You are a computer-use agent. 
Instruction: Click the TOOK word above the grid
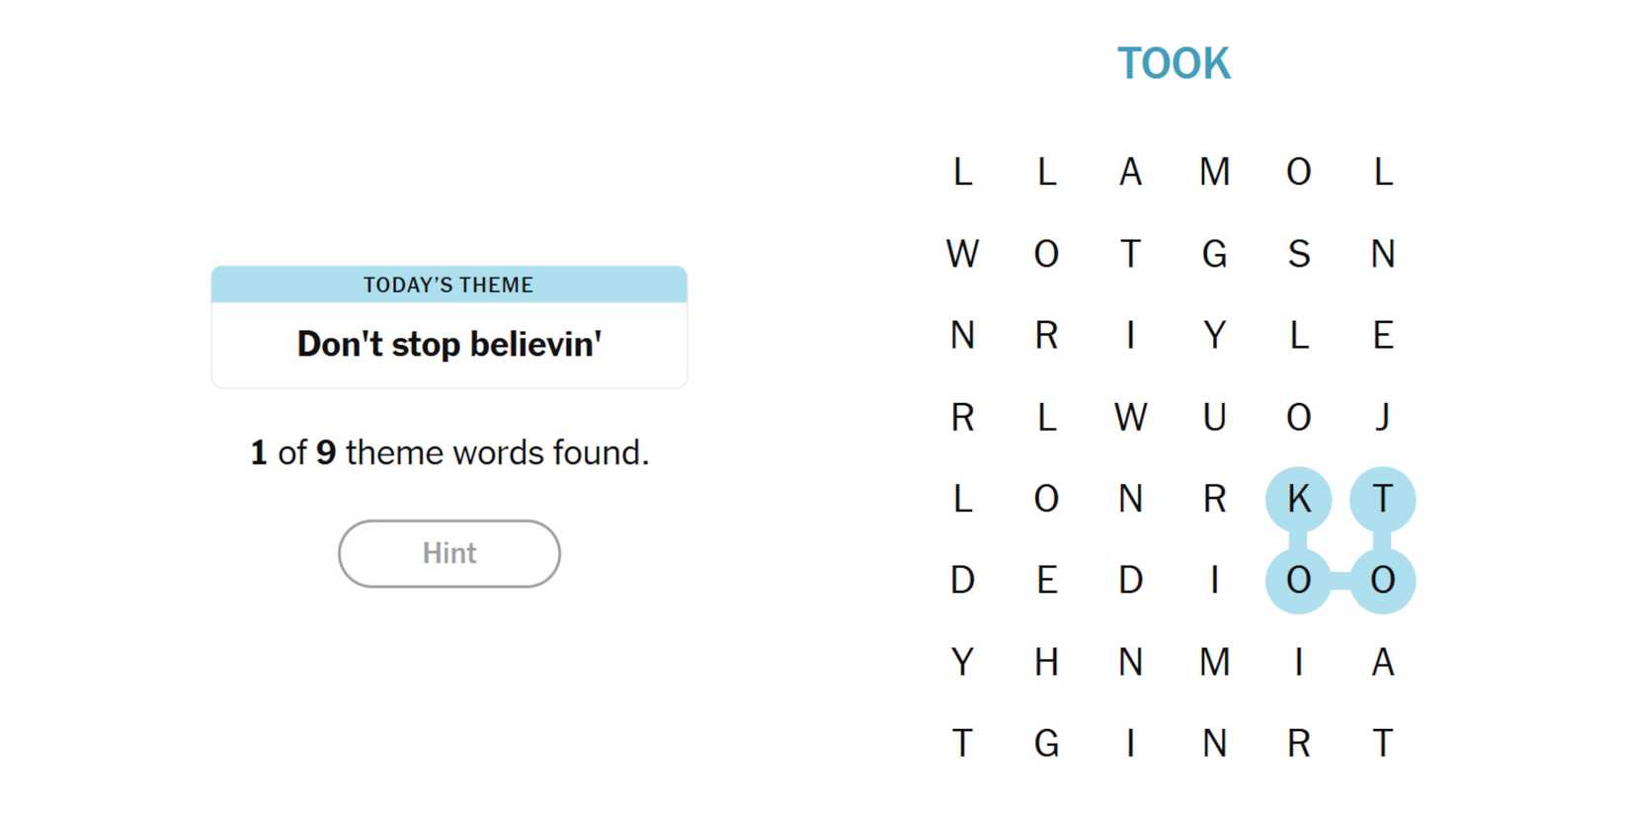point(1174,64)
